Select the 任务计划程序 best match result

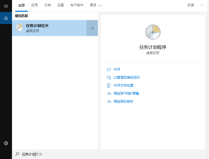point(49,28)
